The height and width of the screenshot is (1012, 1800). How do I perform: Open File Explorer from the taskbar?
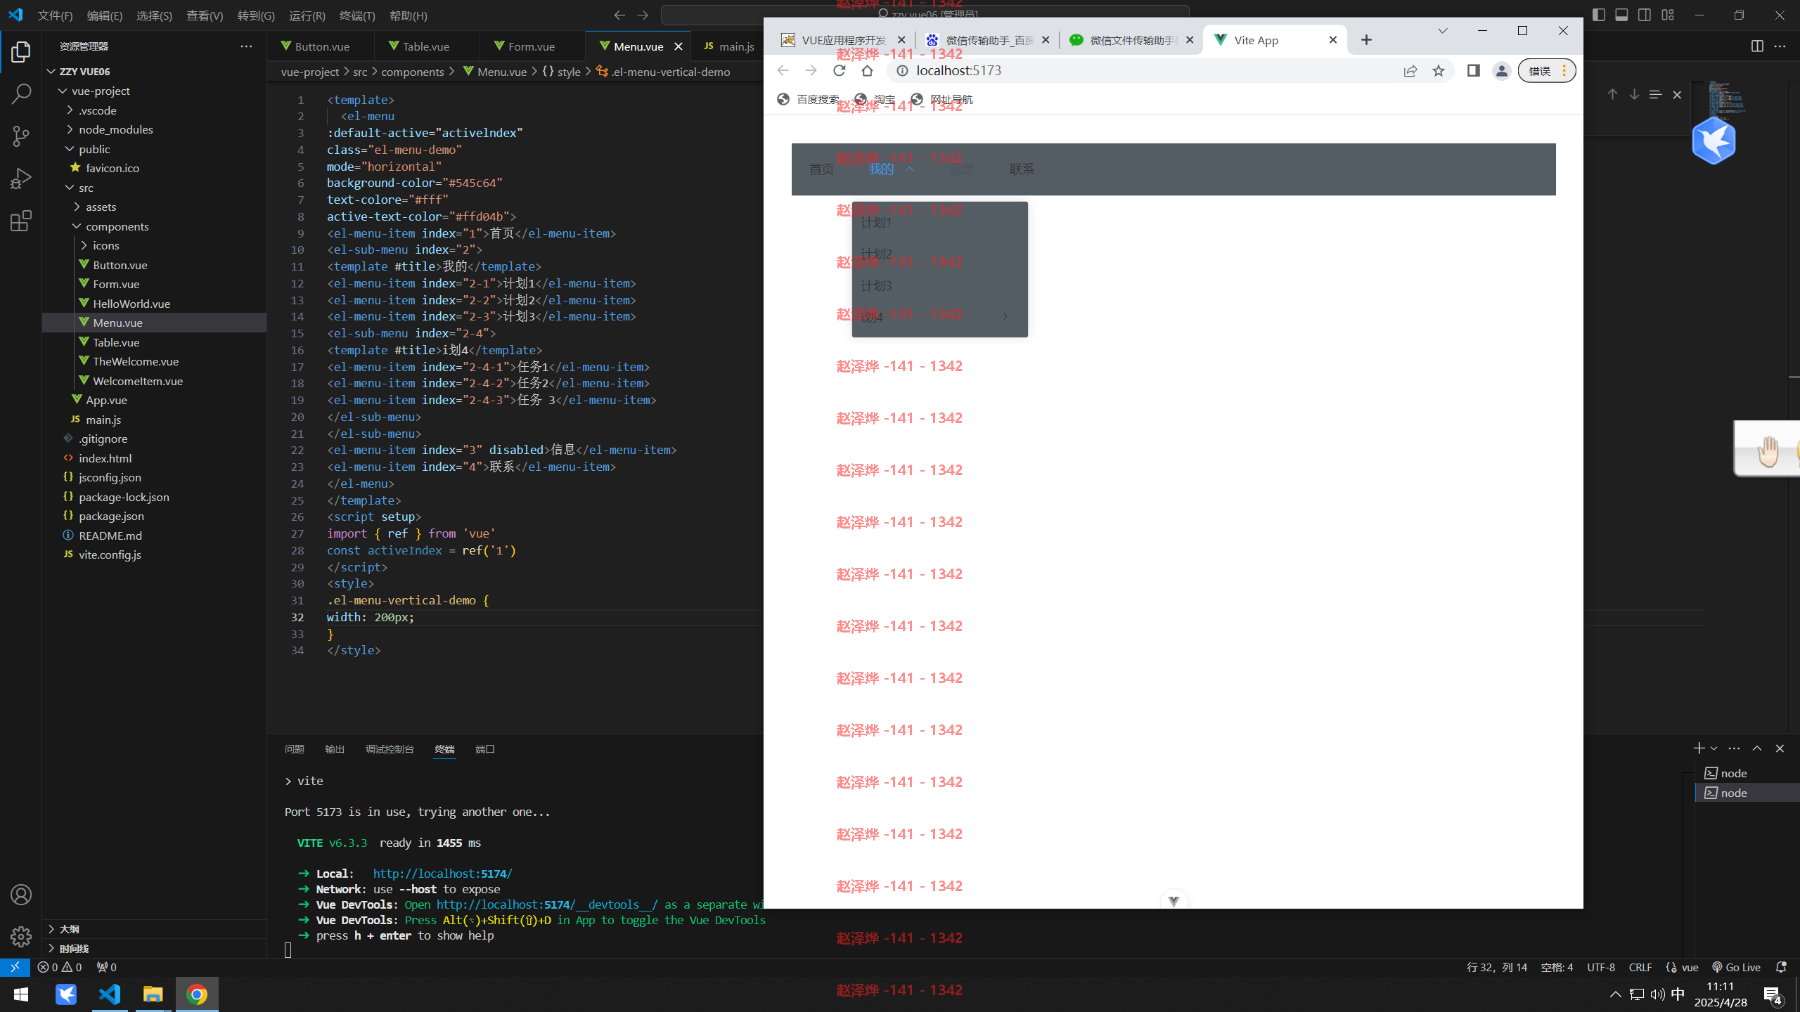pyautogui.click(x=153, y=994)
